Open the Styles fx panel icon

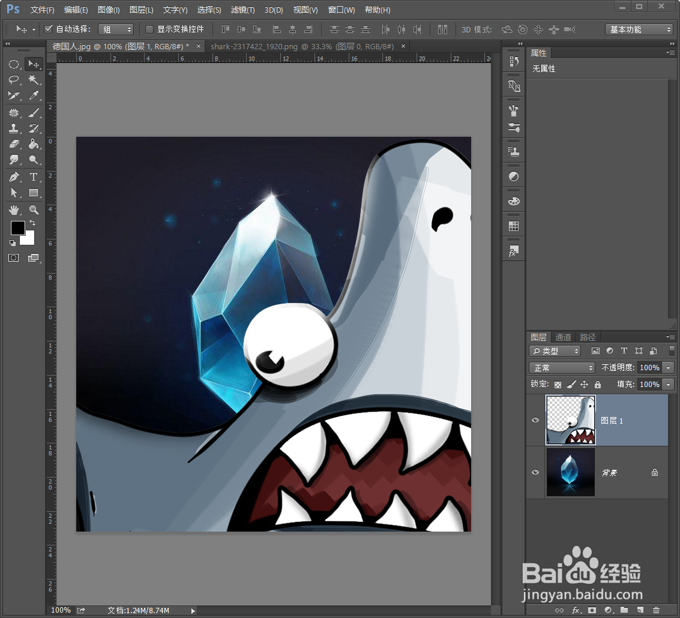click(514, 251)
